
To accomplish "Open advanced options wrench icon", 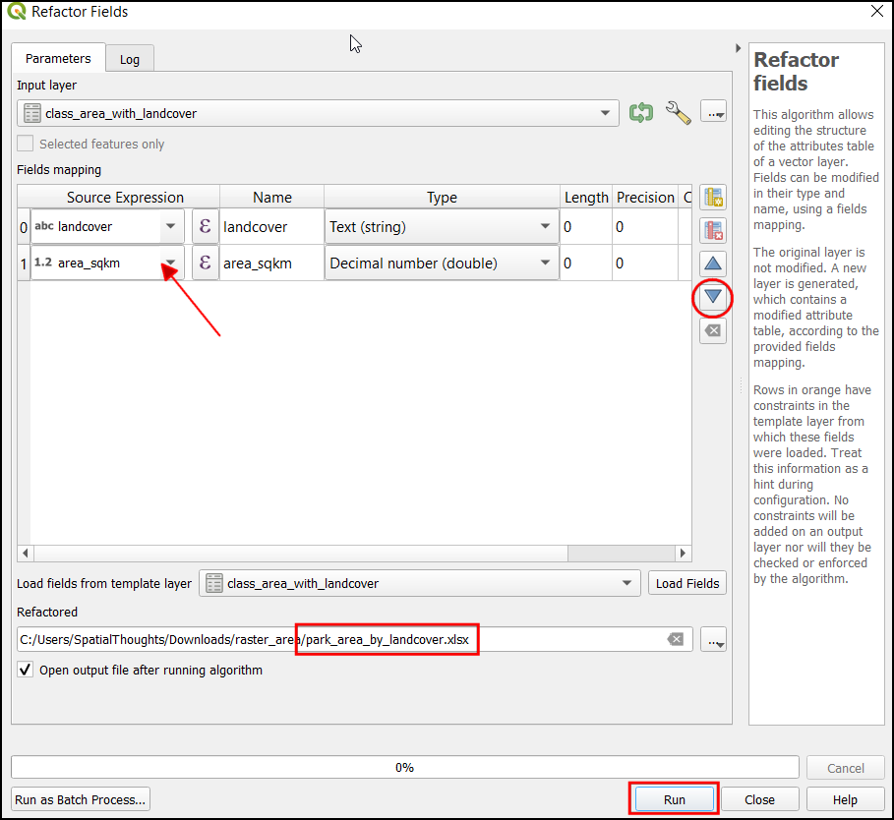I will point(678,113).
